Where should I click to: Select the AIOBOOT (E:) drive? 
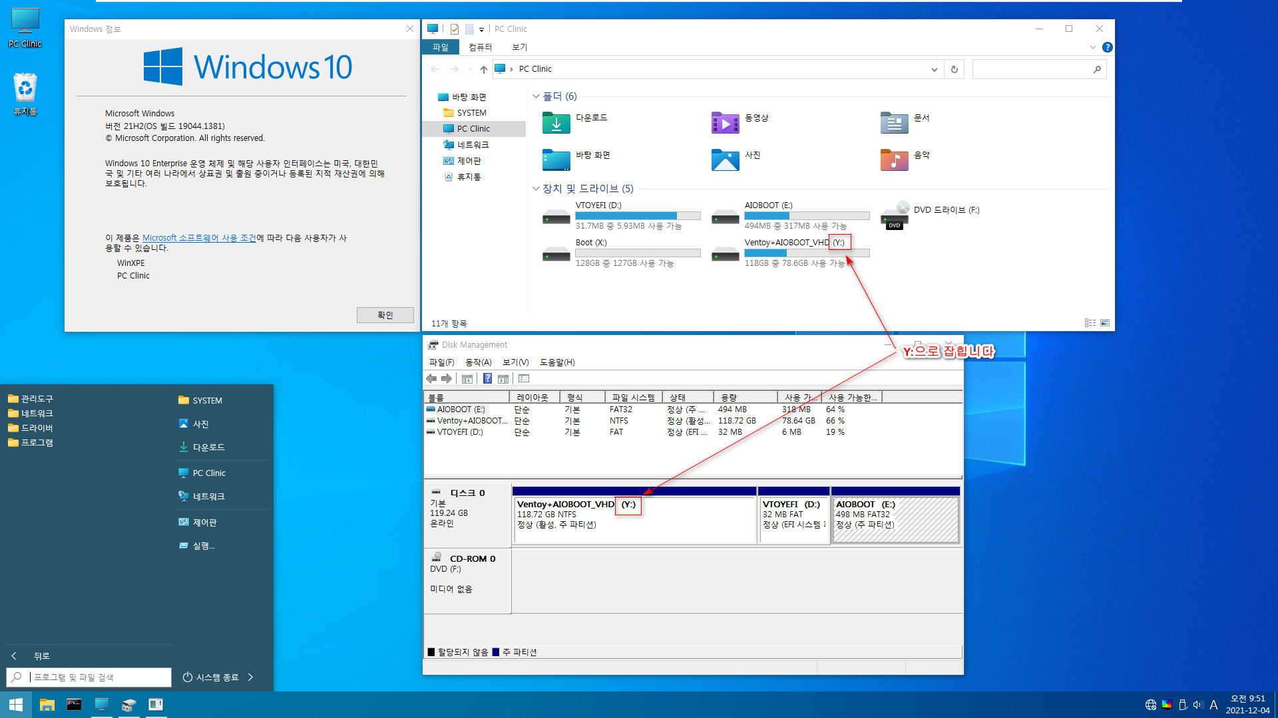[x=790, y=215]
